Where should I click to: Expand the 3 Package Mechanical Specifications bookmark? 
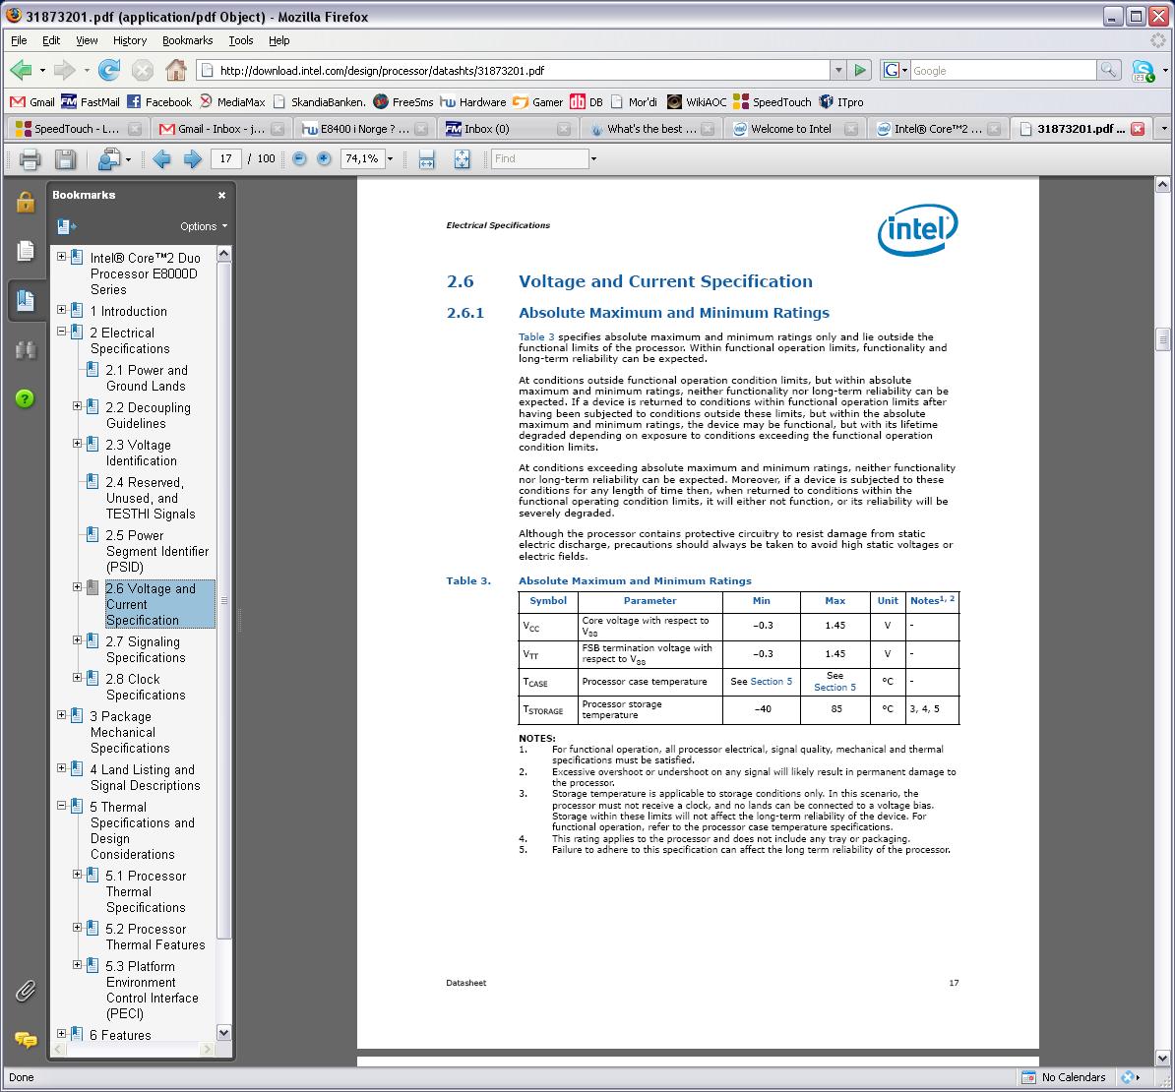point(61,714)
